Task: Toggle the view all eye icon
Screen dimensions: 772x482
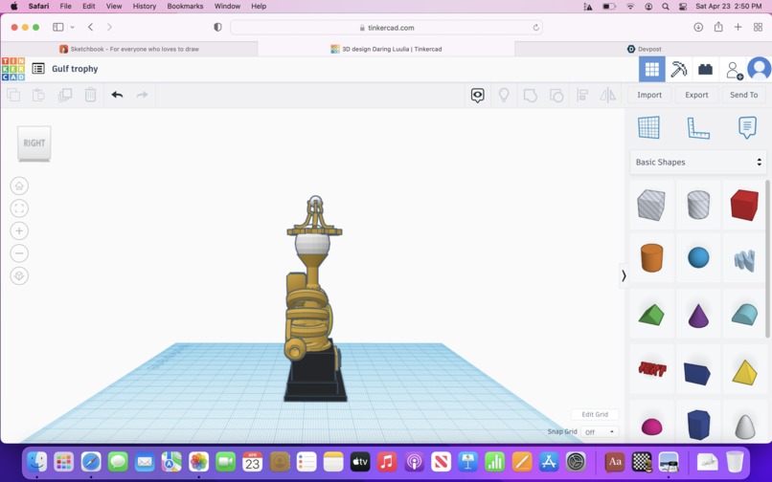Action: click(477, 95)
